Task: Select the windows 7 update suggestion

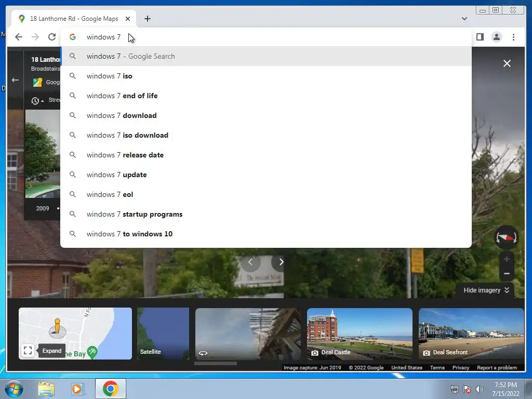Action: (266, 175)
